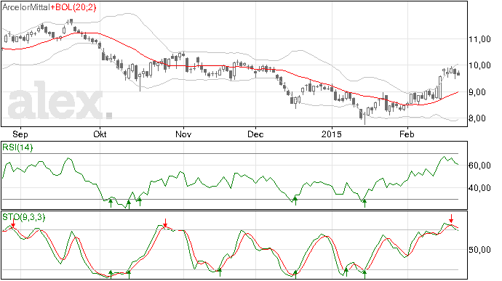Click the green buy arrow in December on RSI
The image size is (502, 281).
click(x=295, y=201)
